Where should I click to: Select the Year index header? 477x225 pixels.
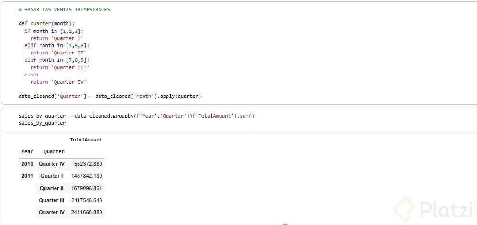(27, 151)
